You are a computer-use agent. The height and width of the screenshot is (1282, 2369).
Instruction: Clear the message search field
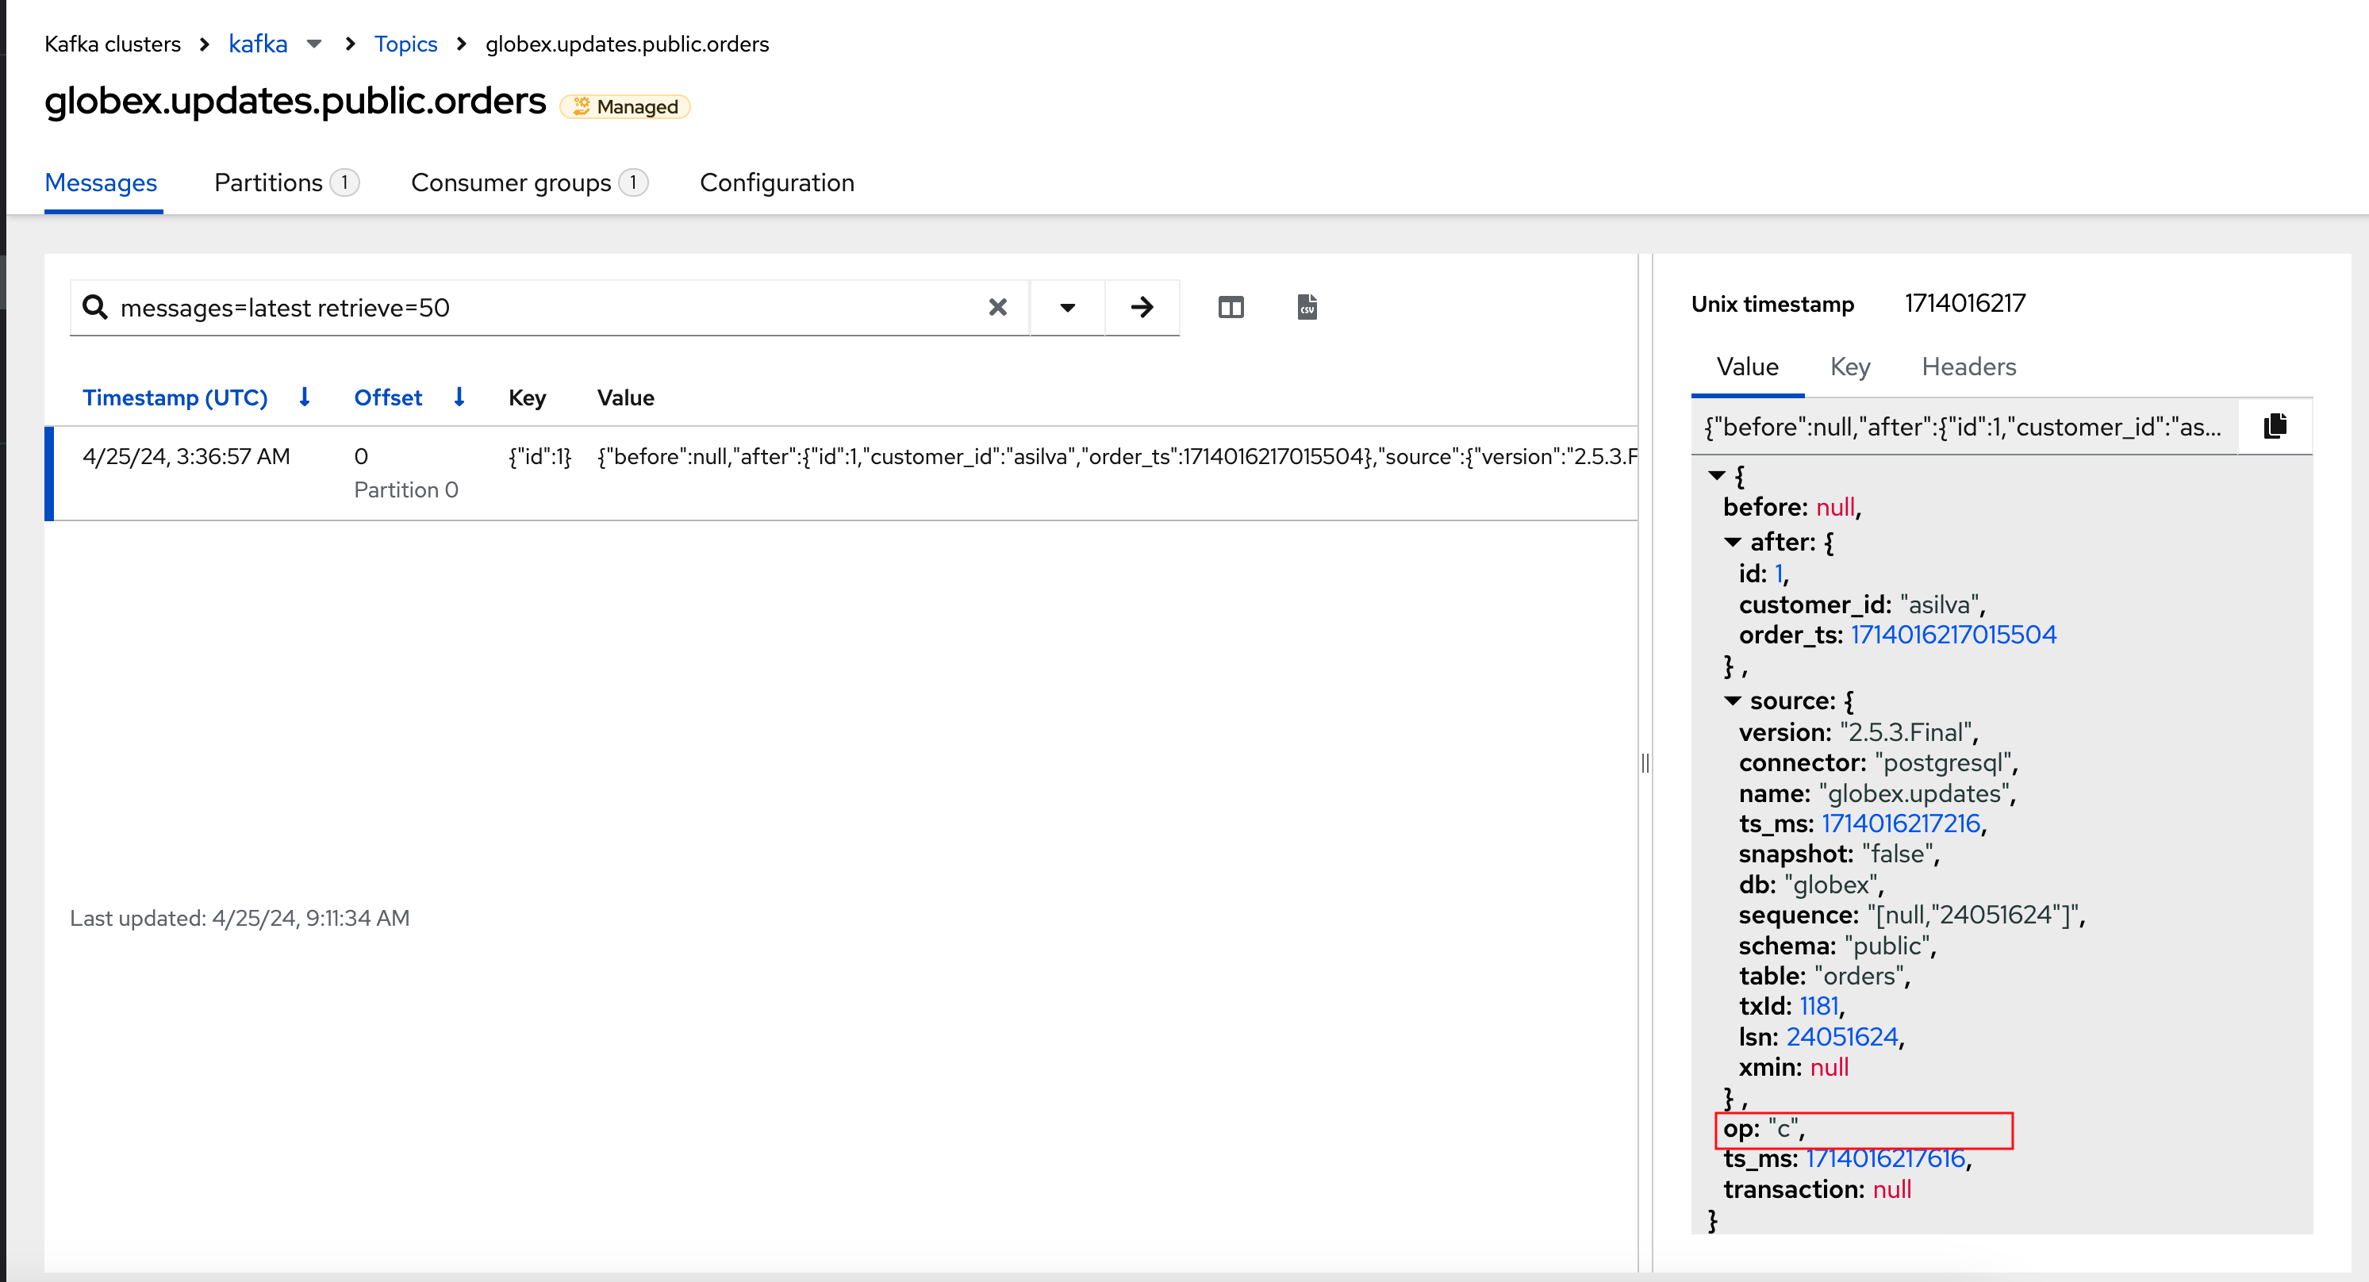(997, 307)
